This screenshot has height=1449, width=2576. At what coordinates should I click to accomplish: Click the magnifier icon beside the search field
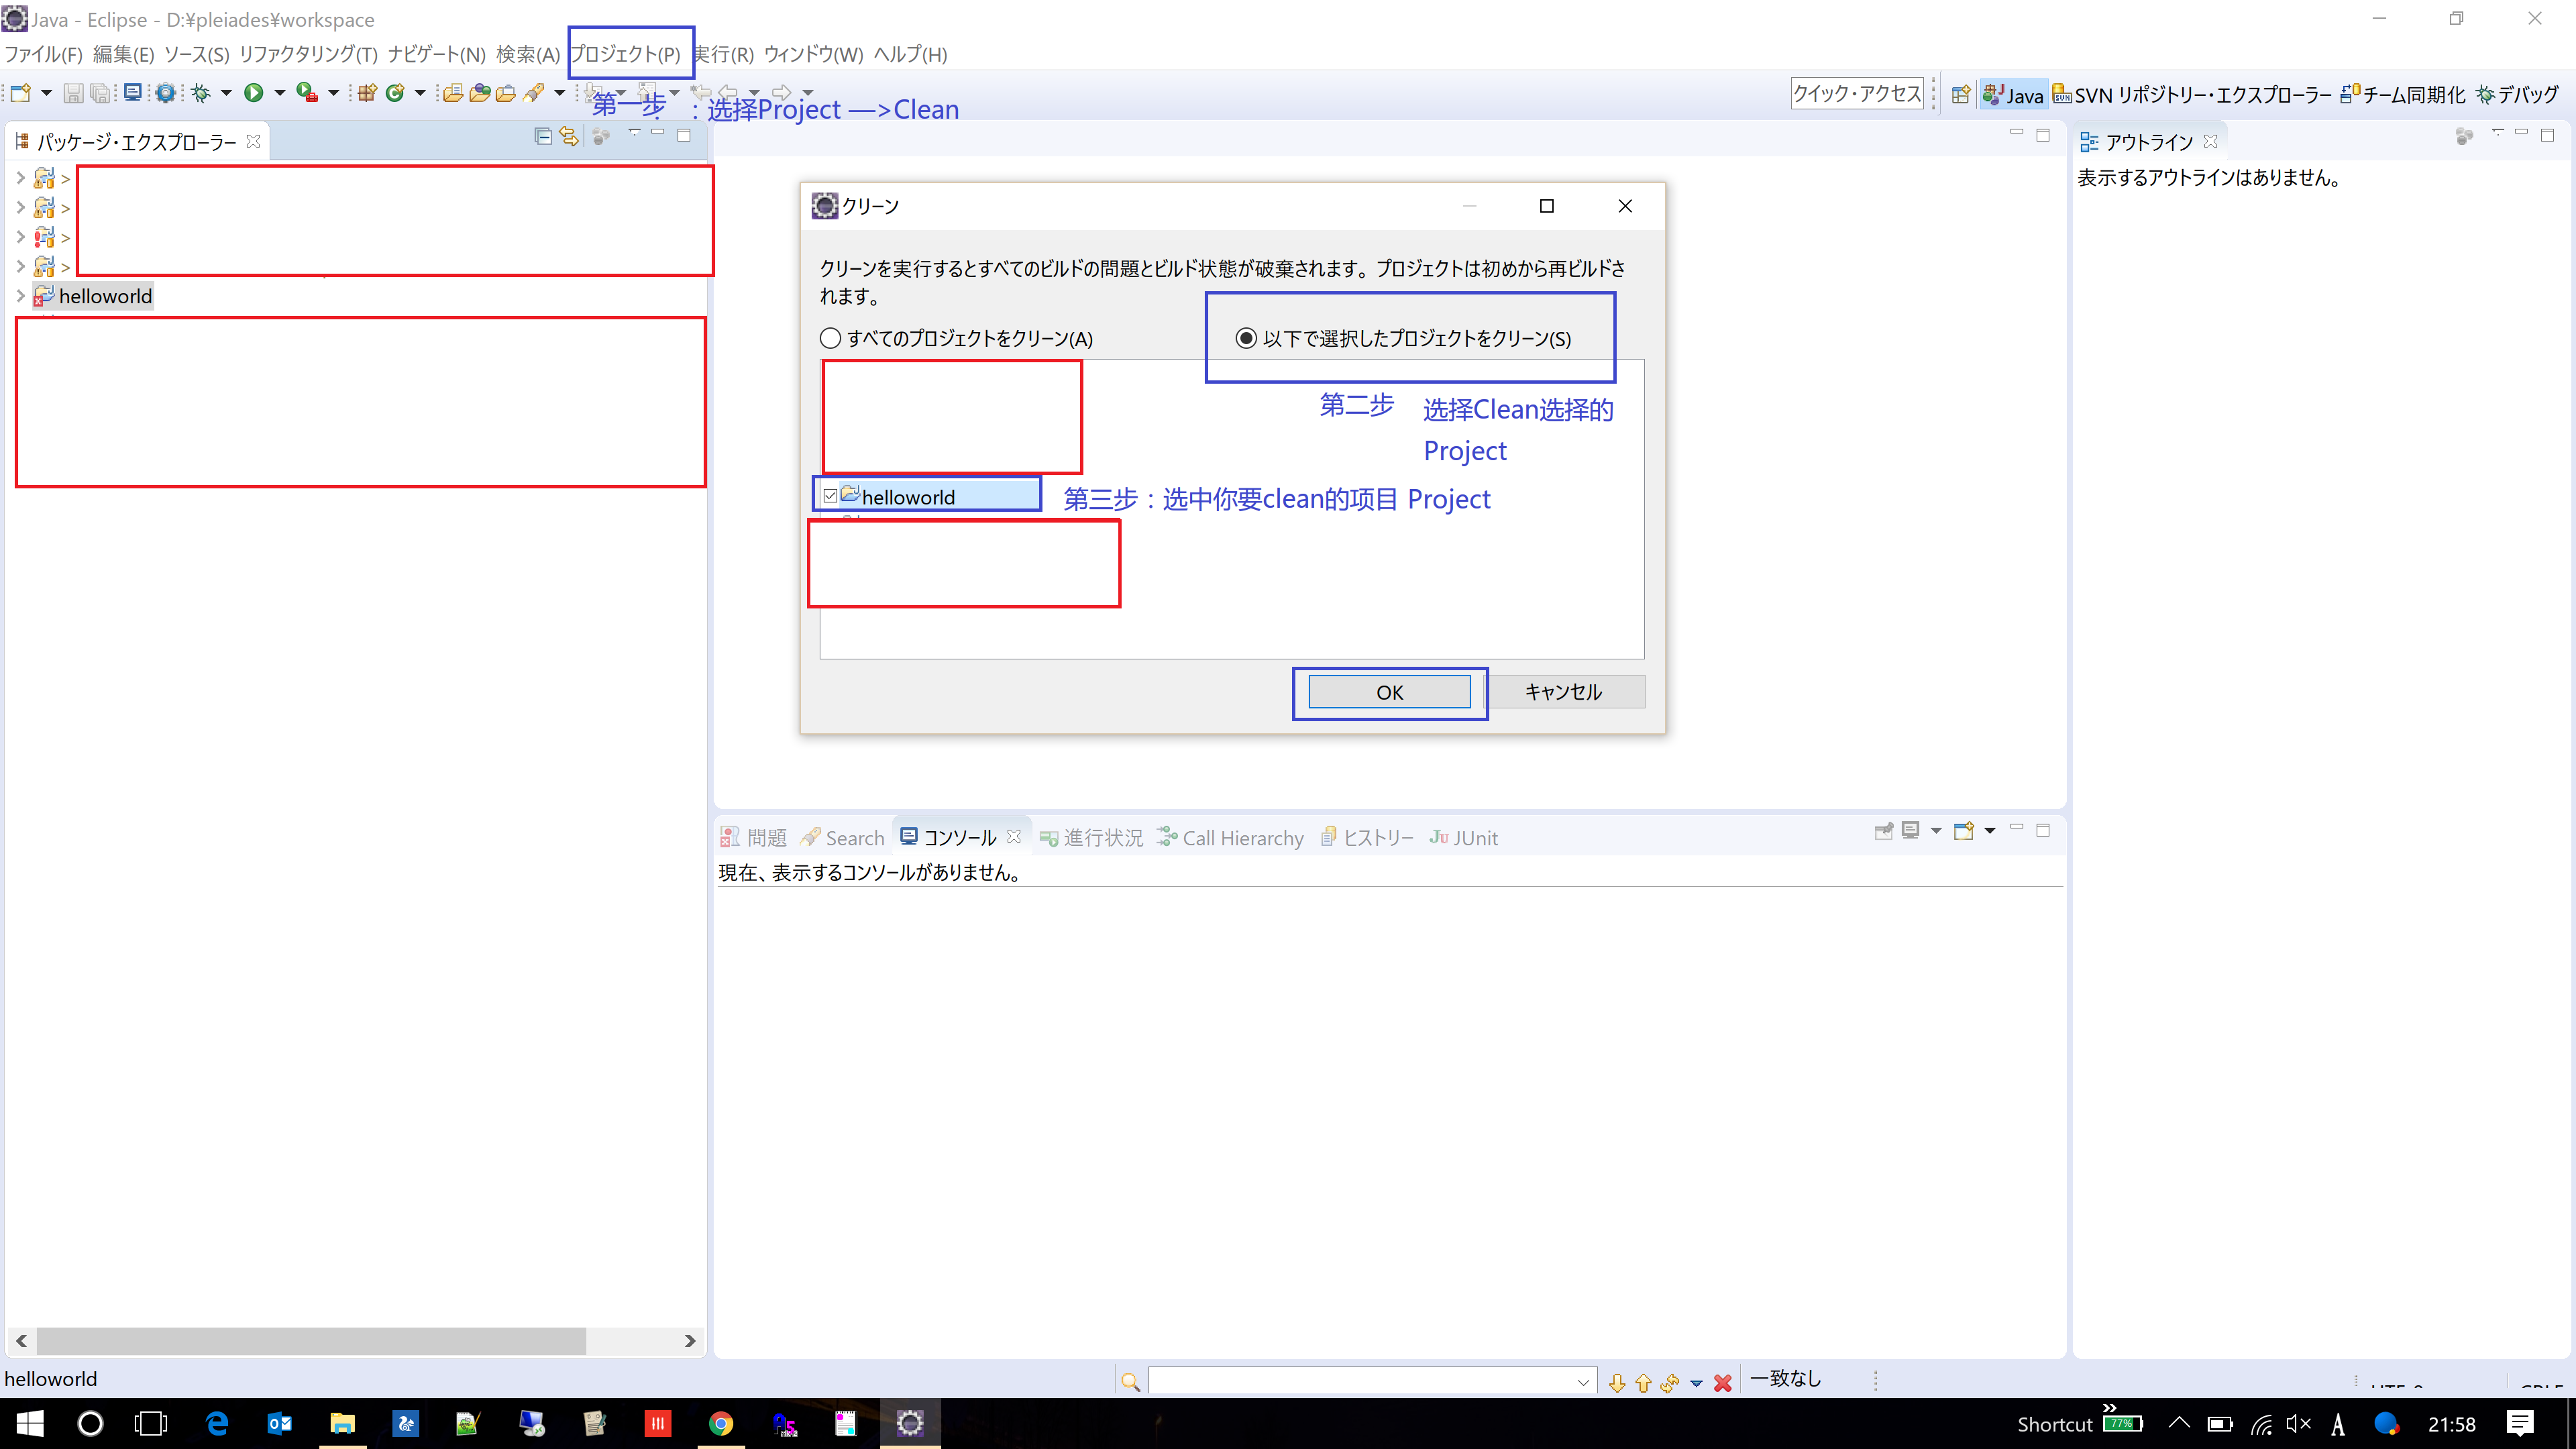1131,1382
